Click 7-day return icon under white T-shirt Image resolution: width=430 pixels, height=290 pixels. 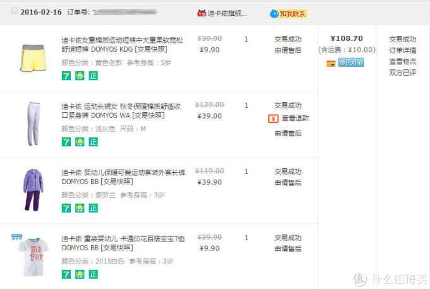click(66, 274)
